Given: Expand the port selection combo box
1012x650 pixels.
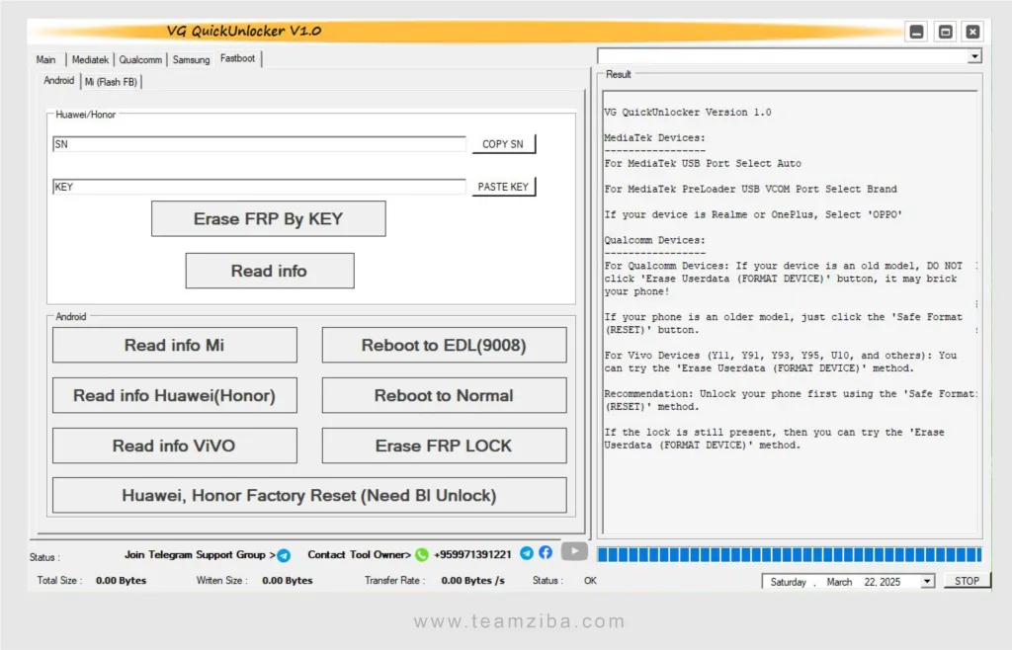Looking at the screenshot, I should click(x=973, y=56).
